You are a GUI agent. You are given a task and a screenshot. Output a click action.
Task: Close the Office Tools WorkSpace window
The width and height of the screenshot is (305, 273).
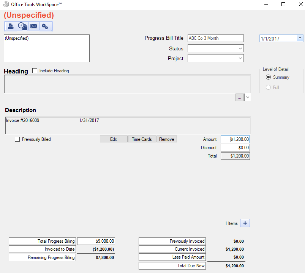[x=300, y=4]
